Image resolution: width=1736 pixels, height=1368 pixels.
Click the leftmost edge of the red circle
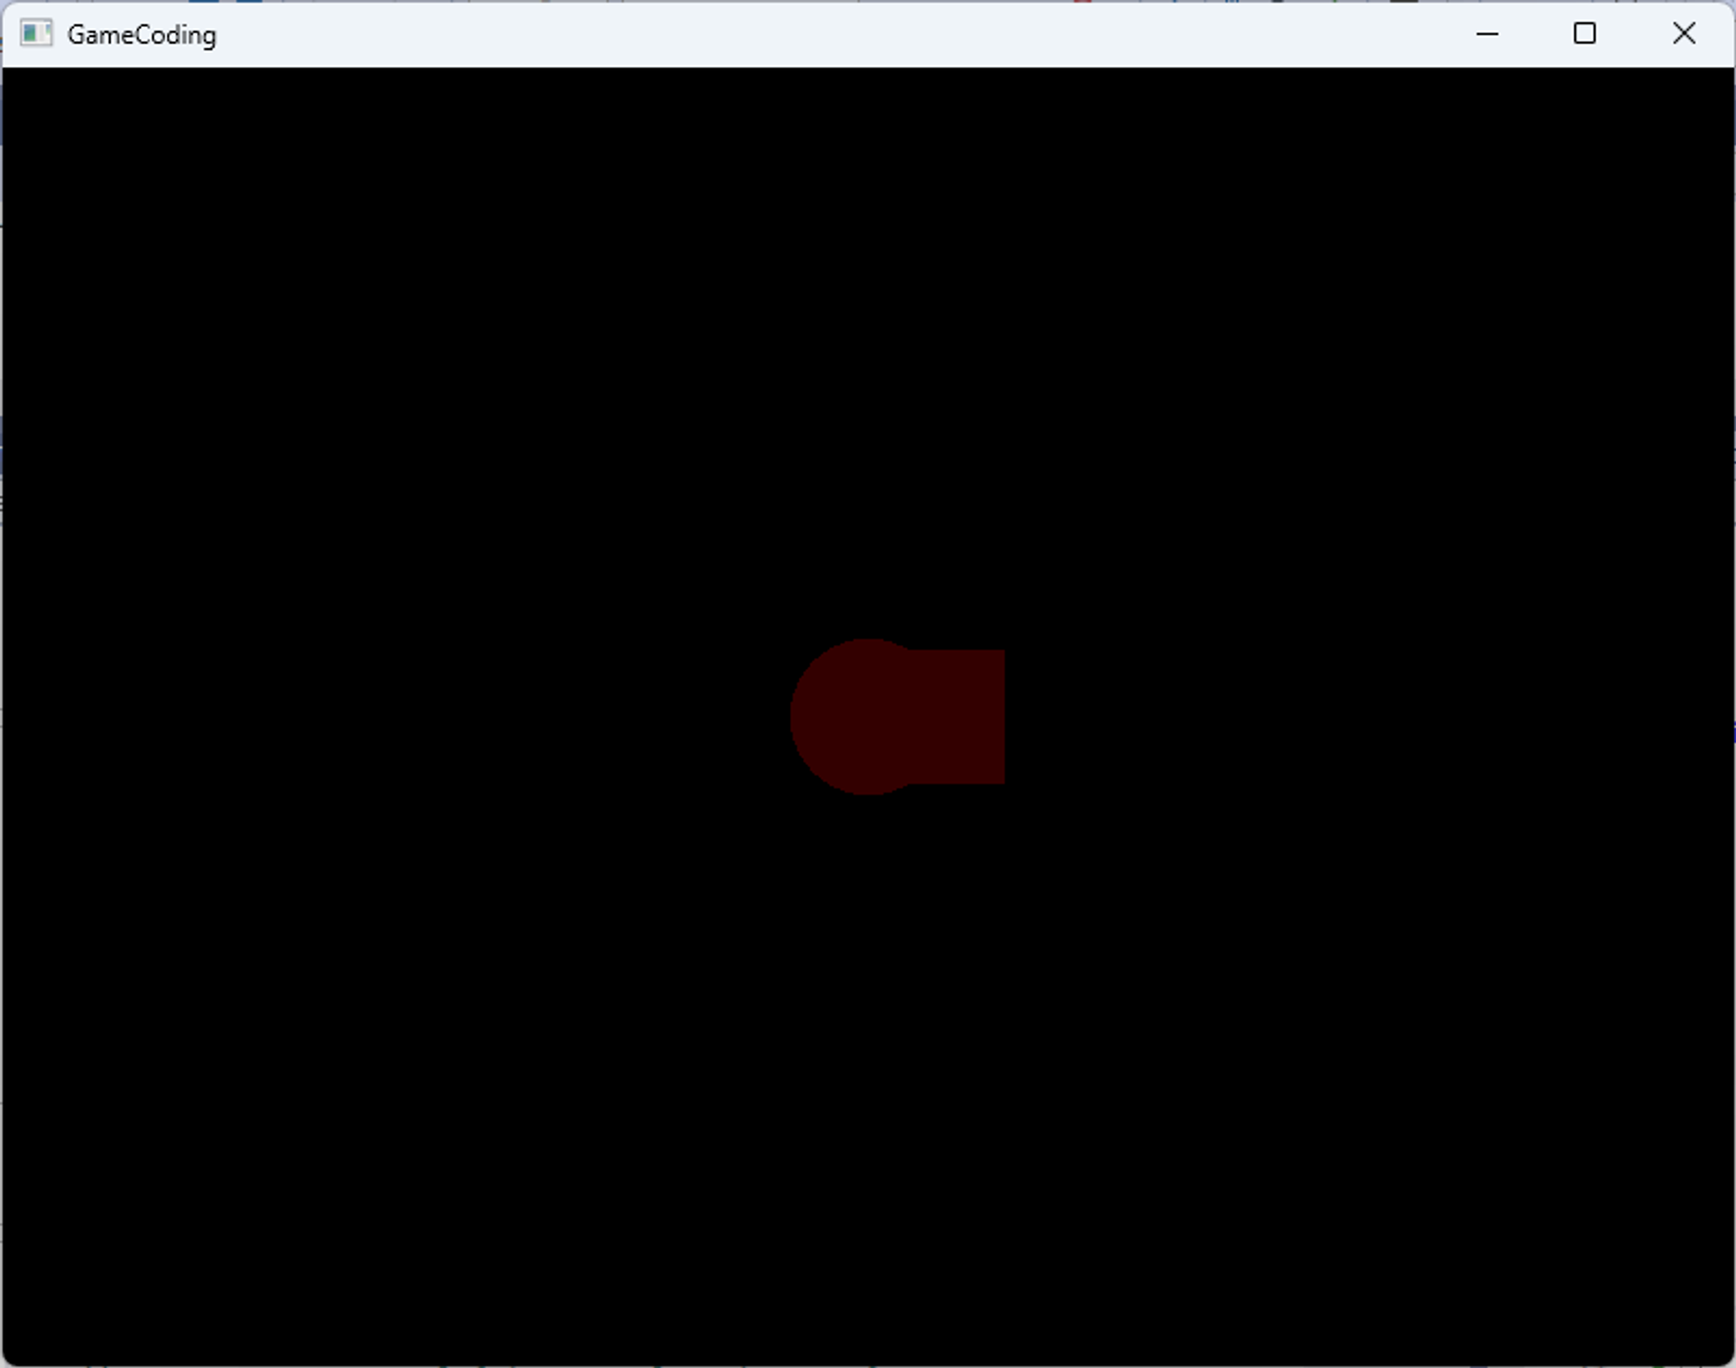click(x=793, y=717)
